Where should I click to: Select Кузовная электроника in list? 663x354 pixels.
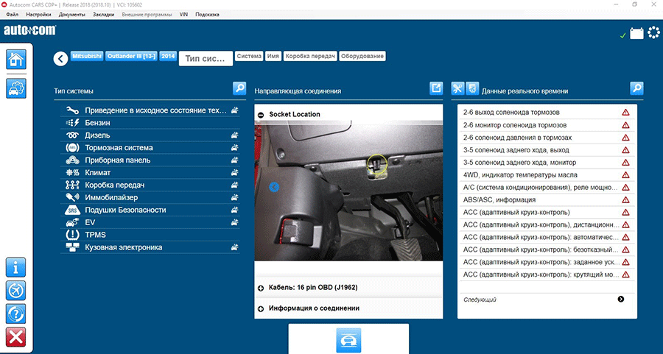(150, 247)
